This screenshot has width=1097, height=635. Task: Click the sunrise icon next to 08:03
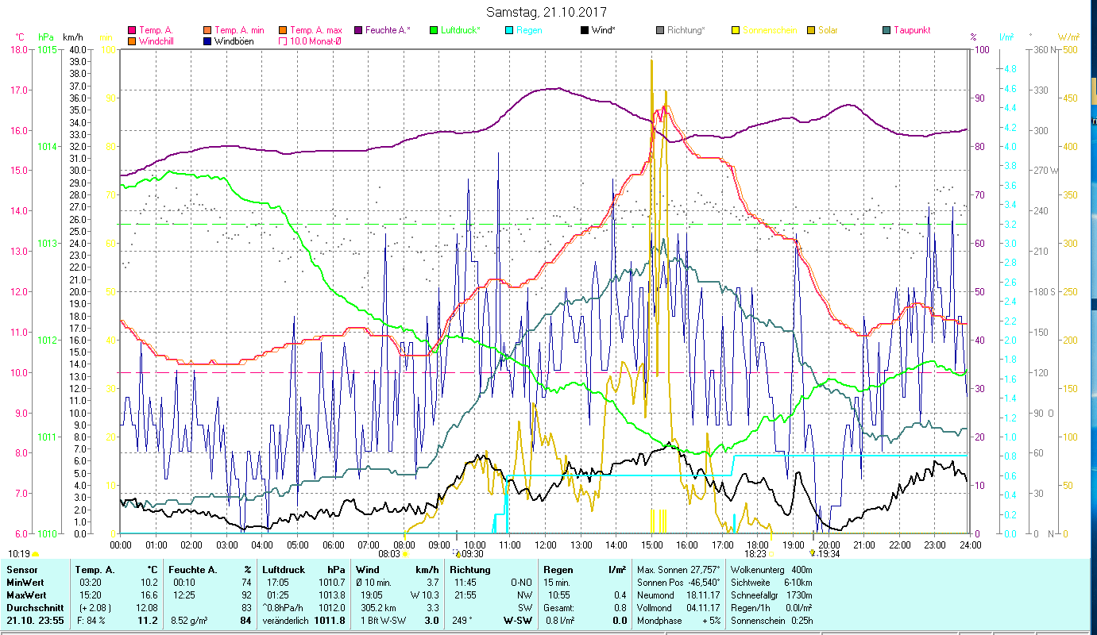(405, 554)
